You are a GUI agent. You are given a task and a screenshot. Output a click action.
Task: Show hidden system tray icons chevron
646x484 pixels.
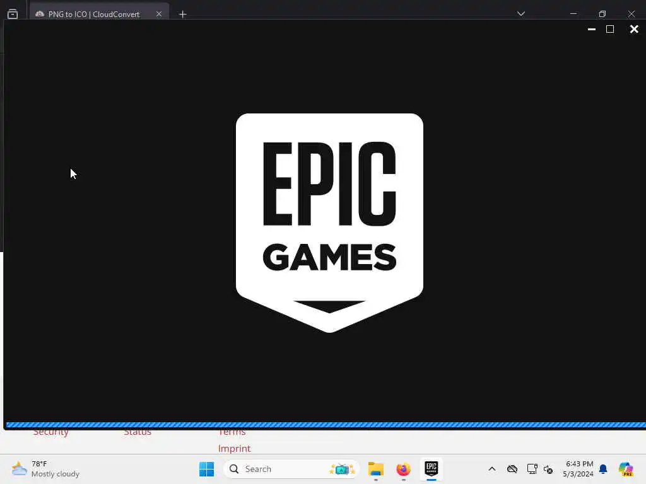click(x=492, y=469)
